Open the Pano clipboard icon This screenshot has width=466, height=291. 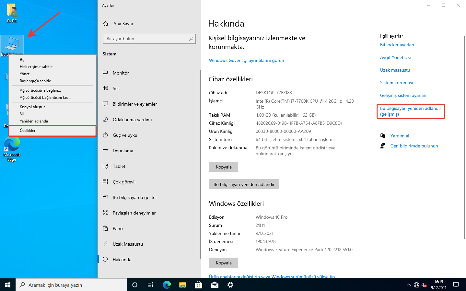point(105,228)
